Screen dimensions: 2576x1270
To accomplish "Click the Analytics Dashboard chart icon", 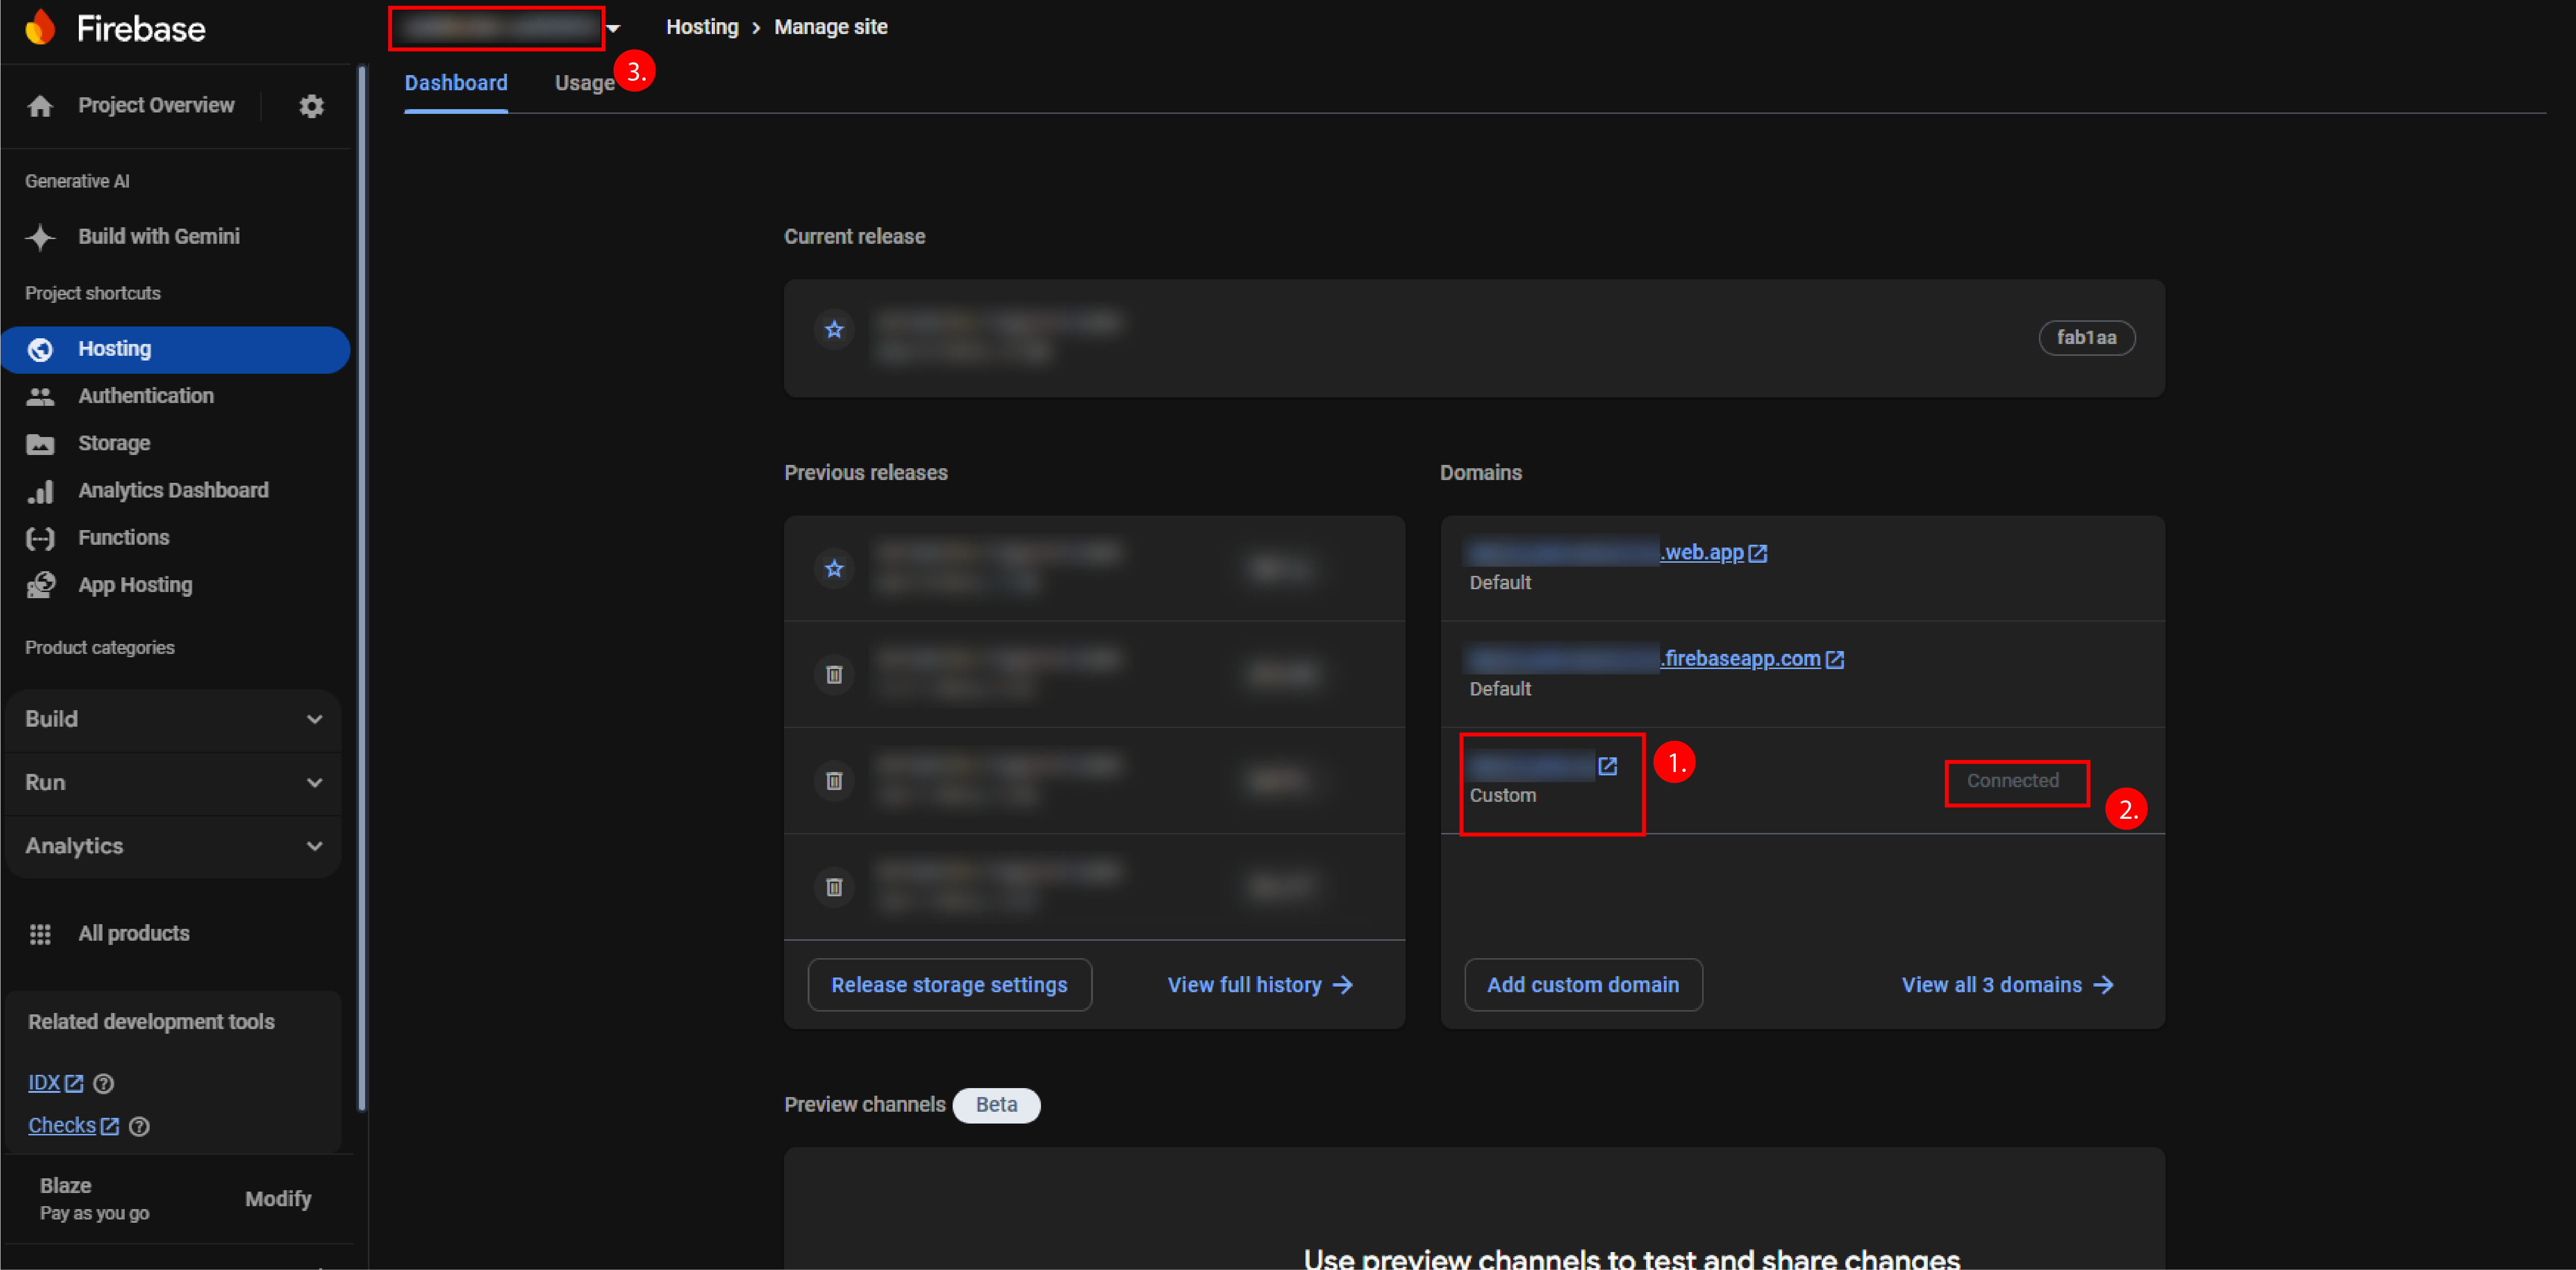I will tap(40, 491).
